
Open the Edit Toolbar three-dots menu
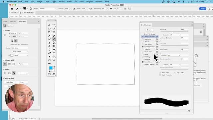49,63
